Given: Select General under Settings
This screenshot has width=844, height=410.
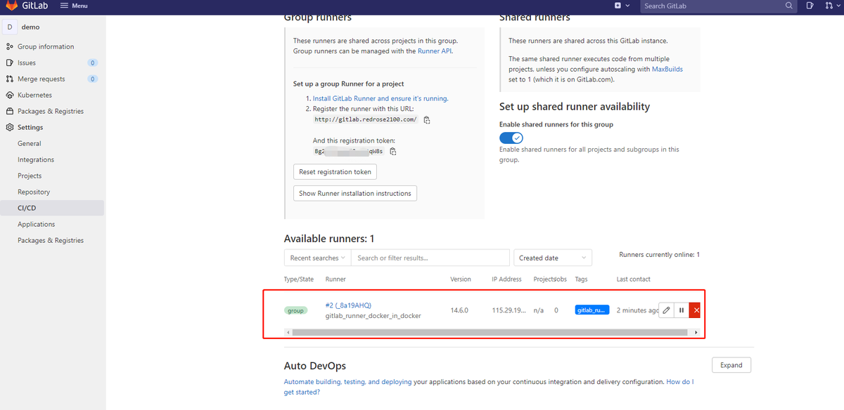Looking at the screenshot, I should click(30, 143).
